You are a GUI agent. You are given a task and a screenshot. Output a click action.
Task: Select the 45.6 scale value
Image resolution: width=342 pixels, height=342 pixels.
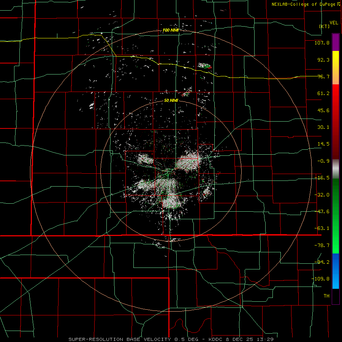[x=323, y=110]
